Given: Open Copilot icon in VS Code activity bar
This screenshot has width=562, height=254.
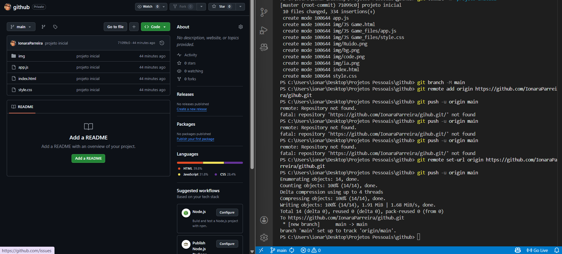Looking at the screenshot, I should 264,47.
